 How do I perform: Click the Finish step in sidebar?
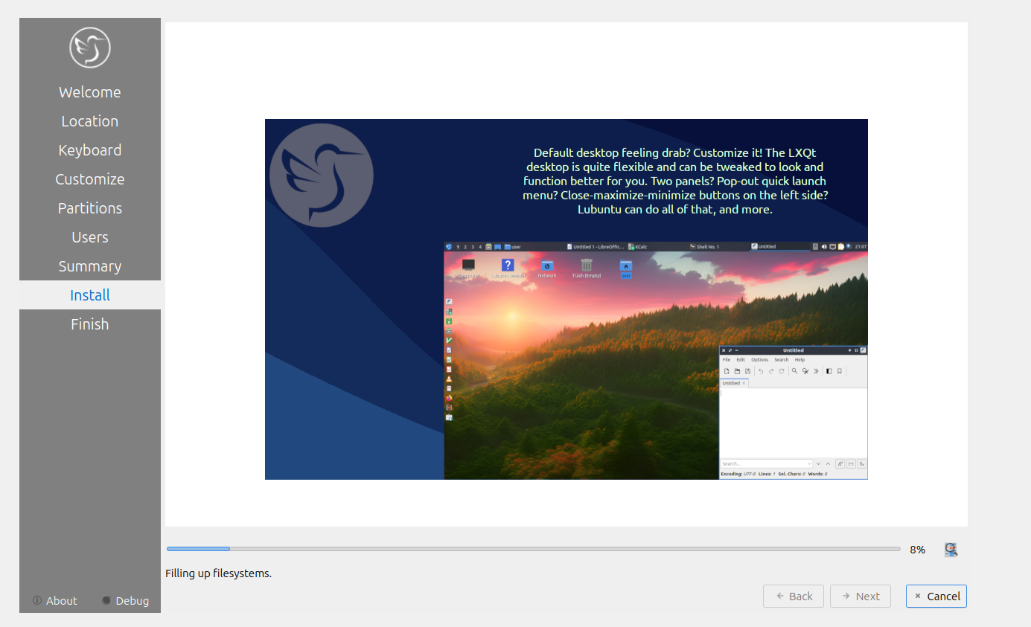[90, 324]
